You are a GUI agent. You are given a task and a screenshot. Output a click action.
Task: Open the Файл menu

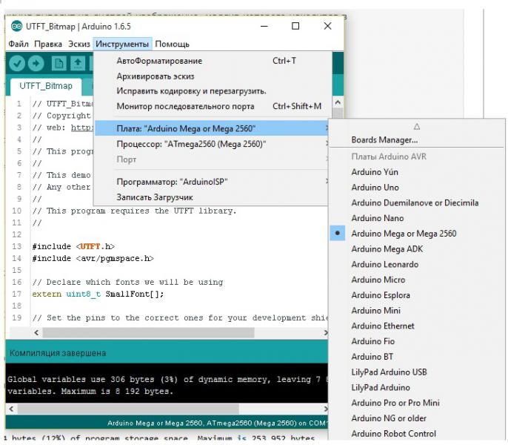(19, 44)
